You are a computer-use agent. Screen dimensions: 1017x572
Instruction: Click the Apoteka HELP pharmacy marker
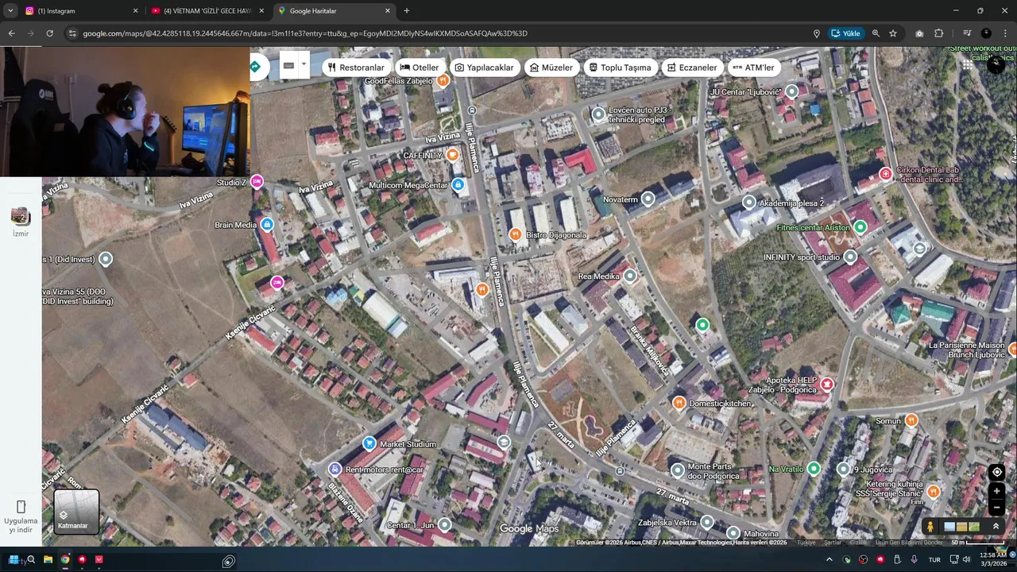coord(827,385)
